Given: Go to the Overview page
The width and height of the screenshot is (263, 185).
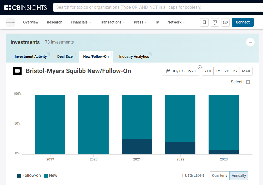Looking at the screenshot, I should [31, 22].
